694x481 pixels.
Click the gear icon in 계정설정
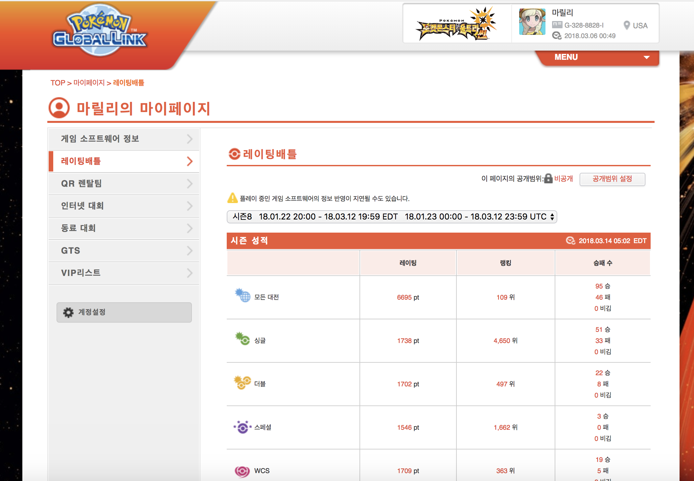(68, 312)
